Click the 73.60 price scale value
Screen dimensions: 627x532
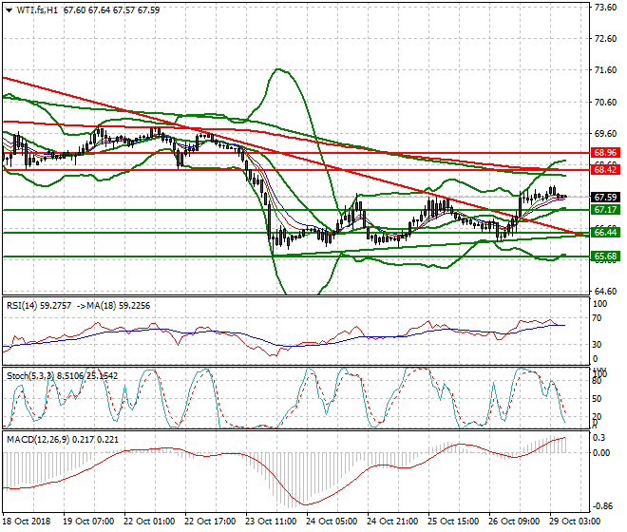point(605,8)
